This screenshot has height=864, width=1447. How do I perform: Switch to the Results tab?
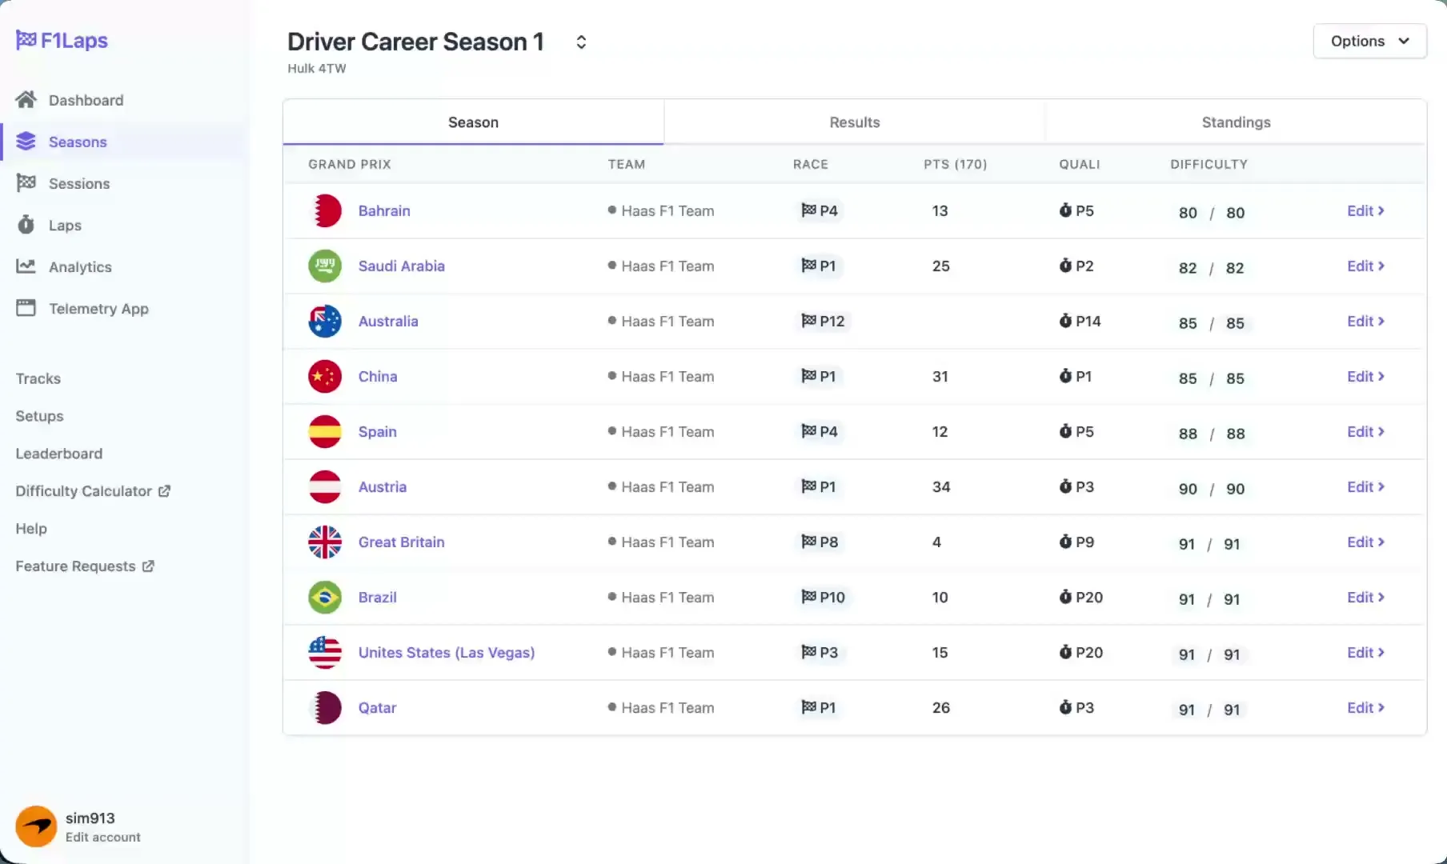(x=854, y=122)
